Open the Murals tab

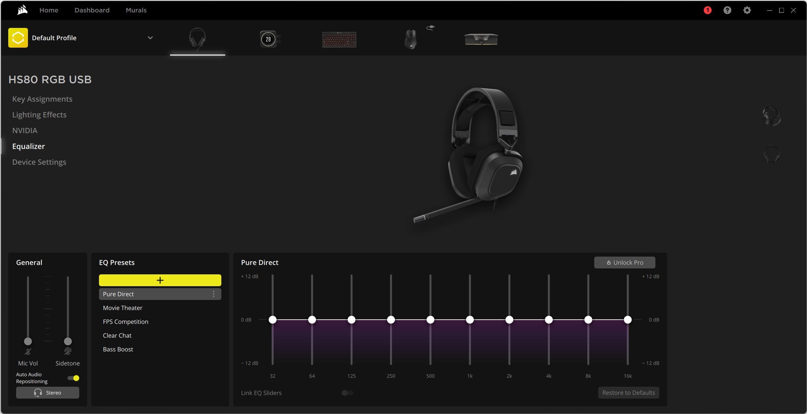coord(136,10)
